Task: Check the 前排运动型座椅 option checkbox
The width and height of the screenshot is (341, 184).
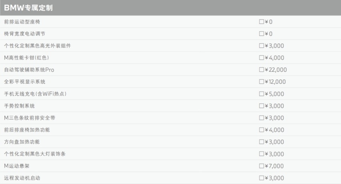Action: [x=261, y=22]
